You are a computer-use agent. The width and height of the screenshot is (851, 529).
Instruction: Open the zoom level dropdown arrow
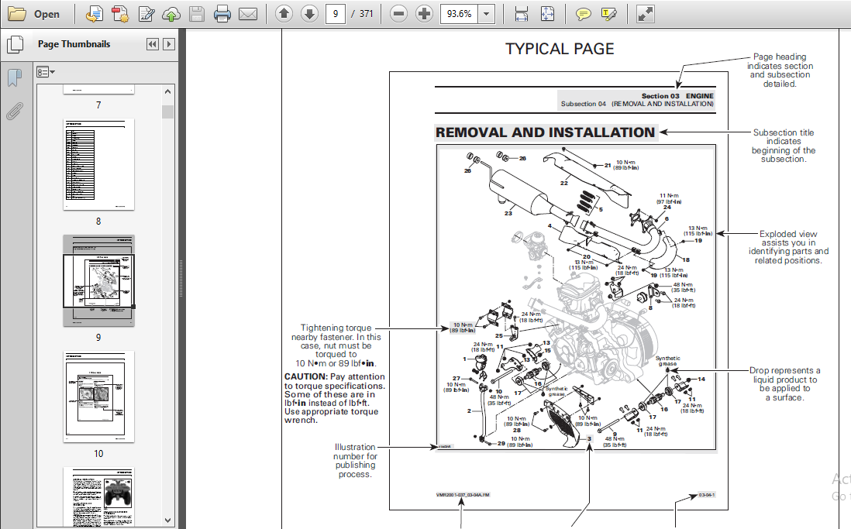pyautogui.click(x=486, y=14)
